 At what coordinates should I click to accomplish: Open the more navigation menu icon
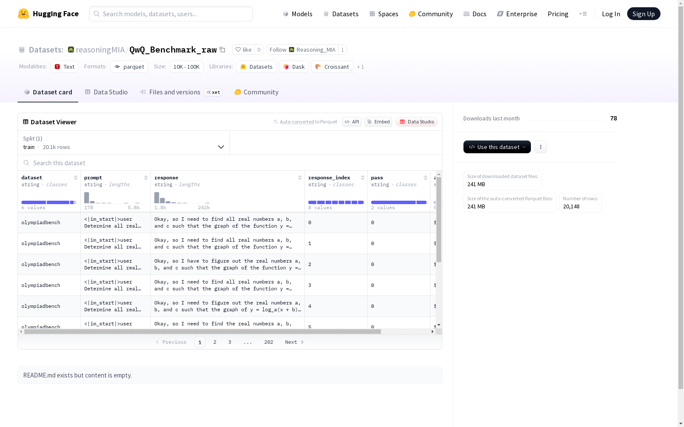tap(583, 14)
